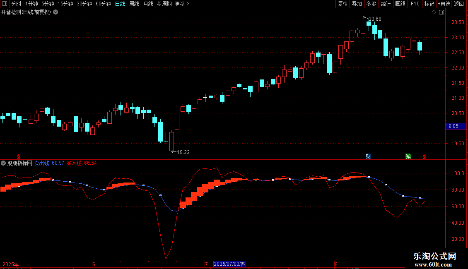The image size is (468, 269).
Task: Open F10 company info
Action: pos(415,4)
